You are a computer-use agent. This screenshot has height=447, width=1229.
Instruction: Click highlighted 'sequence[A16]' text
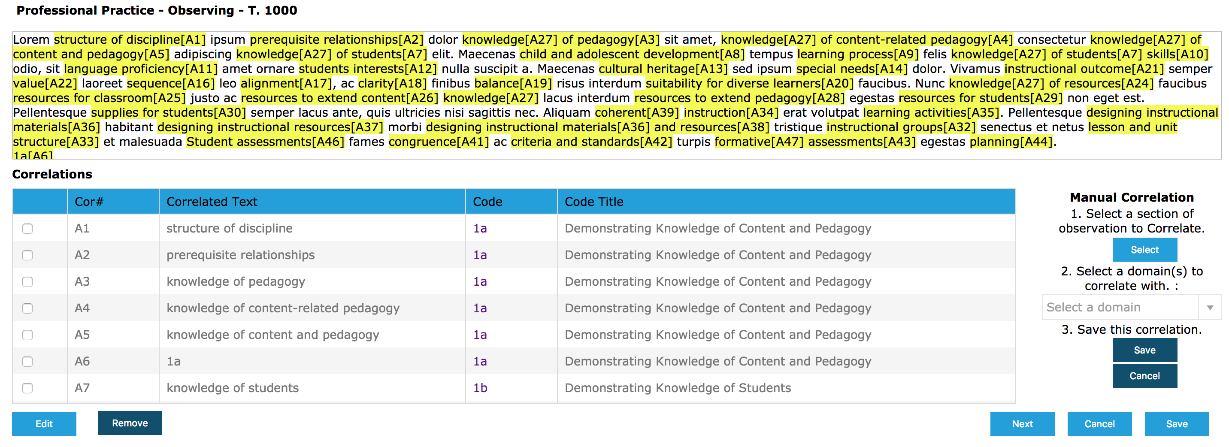click(x=171, y=84)
